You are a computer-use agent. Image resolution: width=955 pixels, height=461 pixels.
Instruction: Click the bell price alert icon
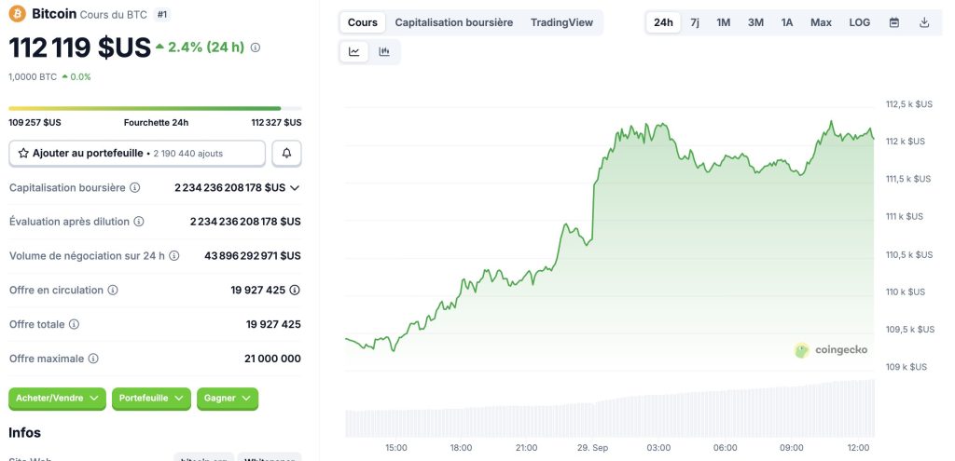tap(286, 153)
